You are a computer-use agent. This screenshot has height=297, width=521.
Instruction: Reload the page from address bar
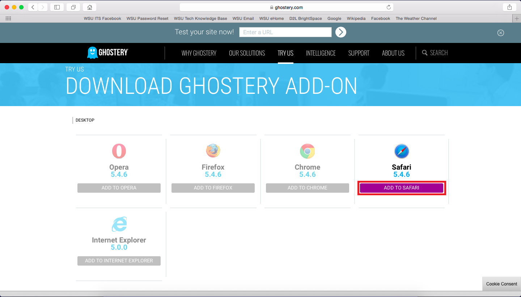(x=389, y=7)
